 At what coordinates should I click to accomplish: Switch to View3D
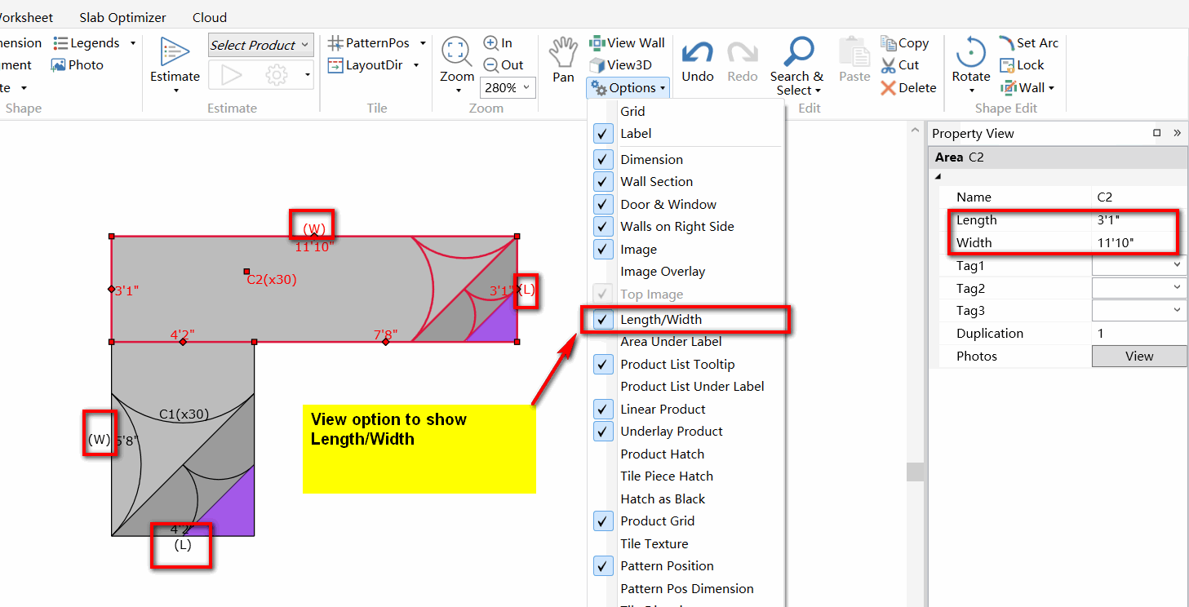(x=620, y=65)
